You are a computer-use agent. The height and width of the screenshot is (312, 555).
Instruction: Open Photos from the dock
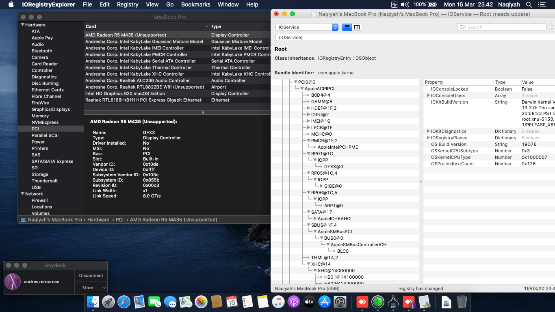201,302
